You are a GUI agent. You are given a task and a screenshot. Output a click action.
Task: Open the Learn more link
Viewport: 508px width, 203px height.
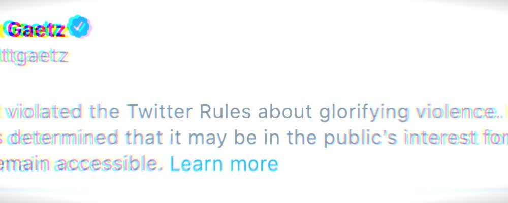click(x=224, y=163)
